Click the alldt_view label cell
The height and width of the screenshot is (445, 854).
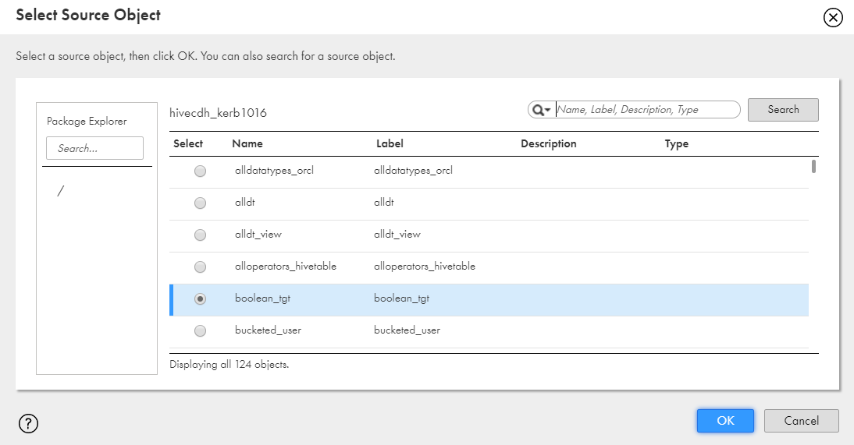tap(397, 235)
